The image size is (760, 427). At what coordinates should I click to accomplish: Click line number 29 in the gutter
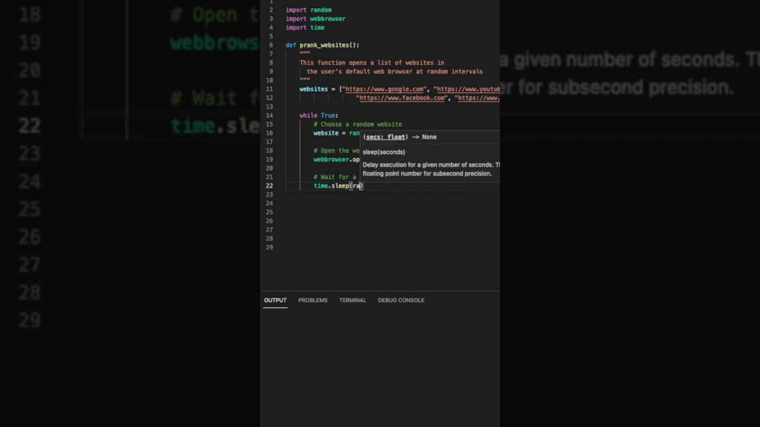click(270, 247)
